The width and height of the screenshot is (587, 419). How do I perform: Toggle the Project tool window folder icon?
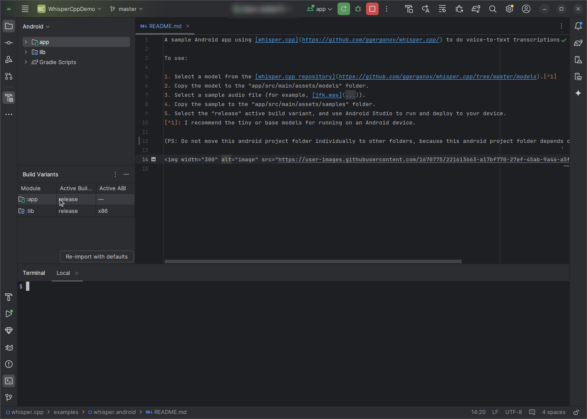coord(9,26)
